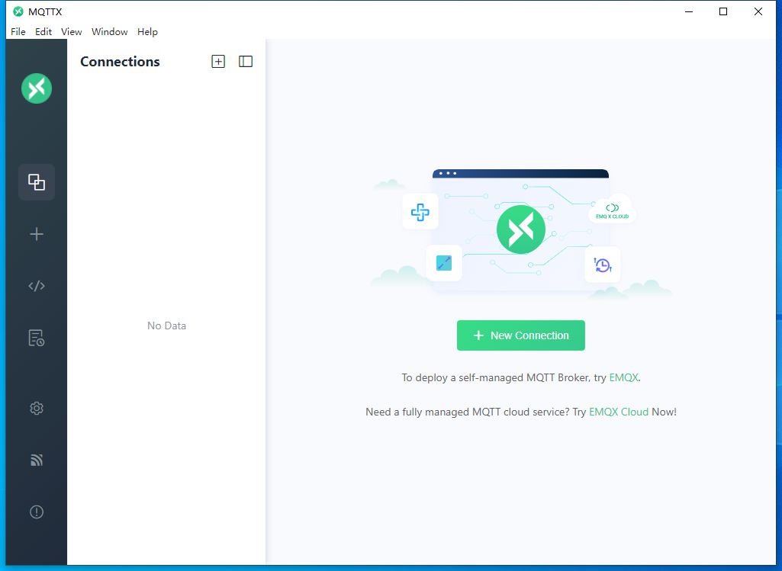Open the Help menu

click(x=147, y=31)
